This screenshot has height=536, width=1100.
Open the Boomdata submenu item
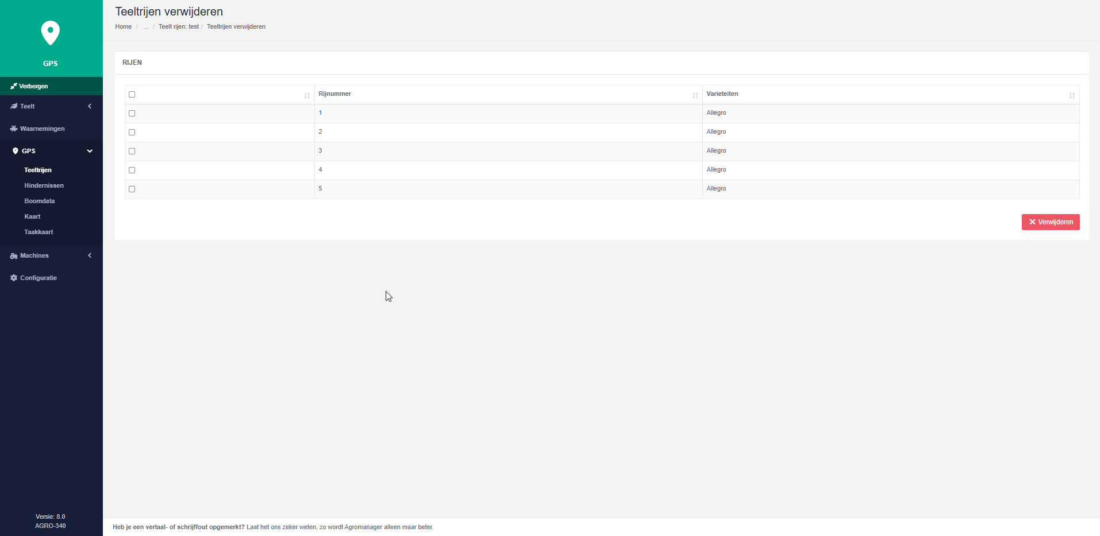click(40, 201)
